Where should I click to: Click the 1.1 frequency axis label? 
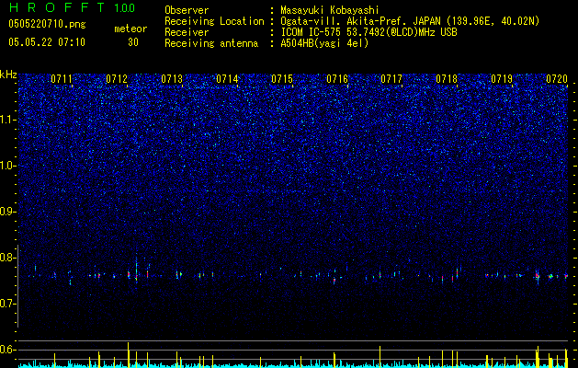(x=8, y=120)
